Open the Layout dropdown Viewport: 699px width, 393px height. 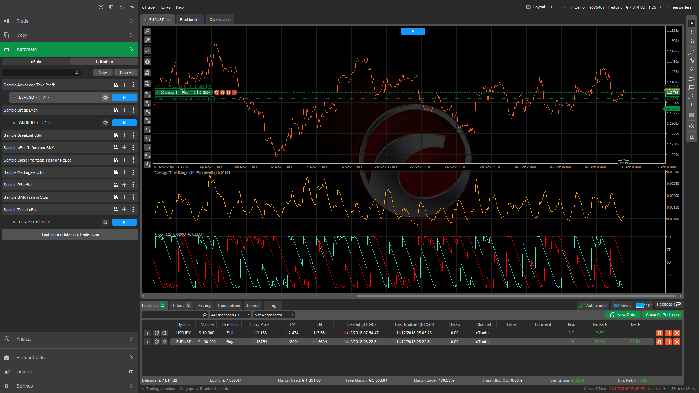click(539, 7)
